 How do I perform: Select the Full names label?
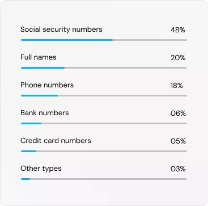(39, 57)
